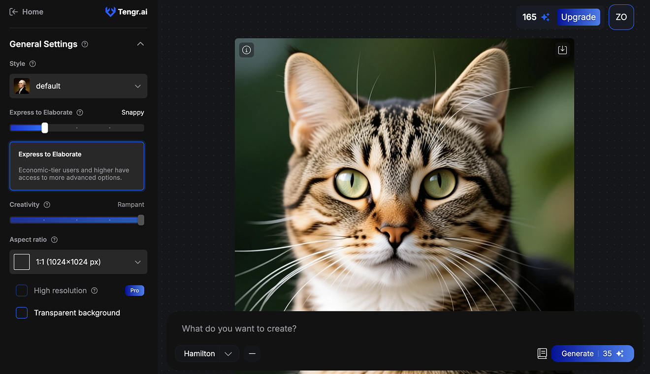Open the image info icon
This screenshot has width=650, height=374.
click(246, 50)
